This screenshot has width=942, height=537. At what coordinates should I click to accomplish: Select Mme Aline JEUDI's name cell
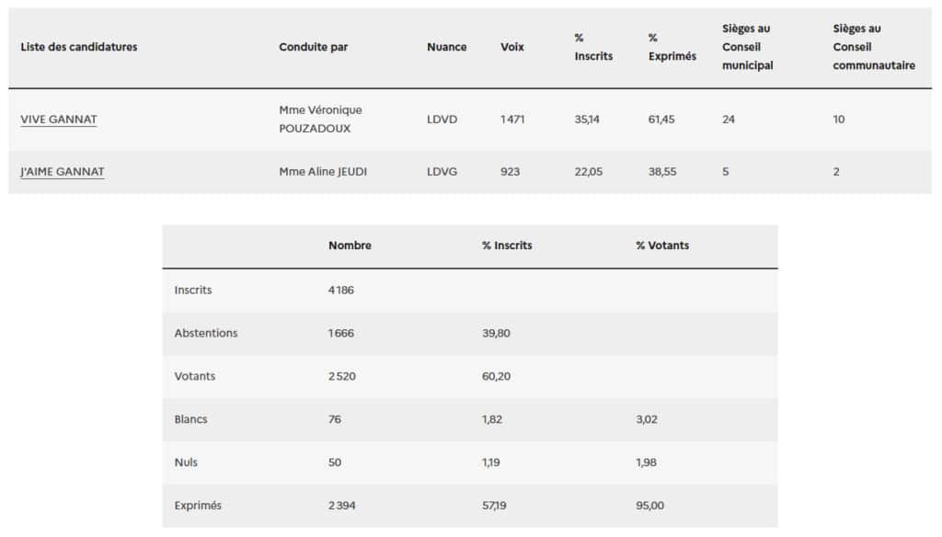click(x=323, y=172)
